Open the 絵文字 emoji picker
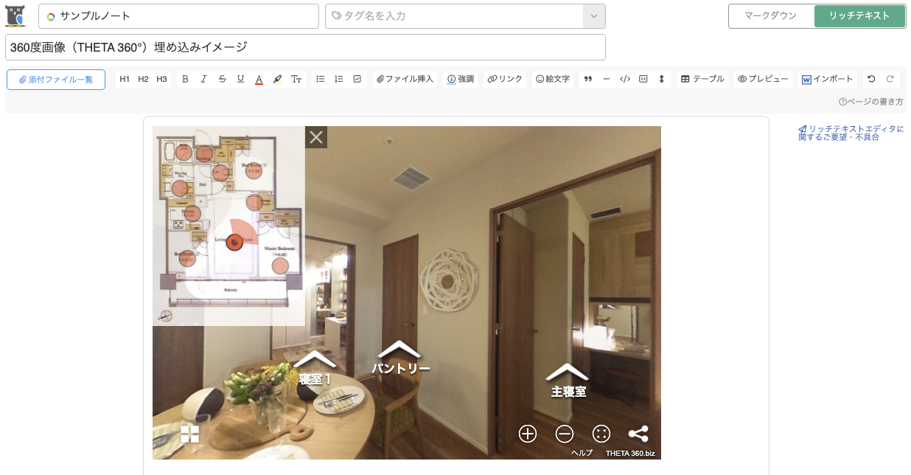The width and height of the screenshot is (911, 475). pos(553,80)
